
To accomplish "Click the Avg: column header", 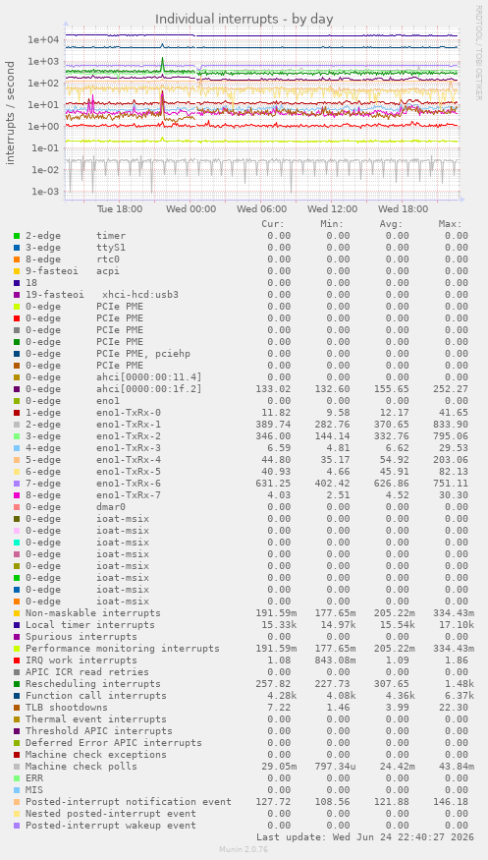I will pos(391,224).
